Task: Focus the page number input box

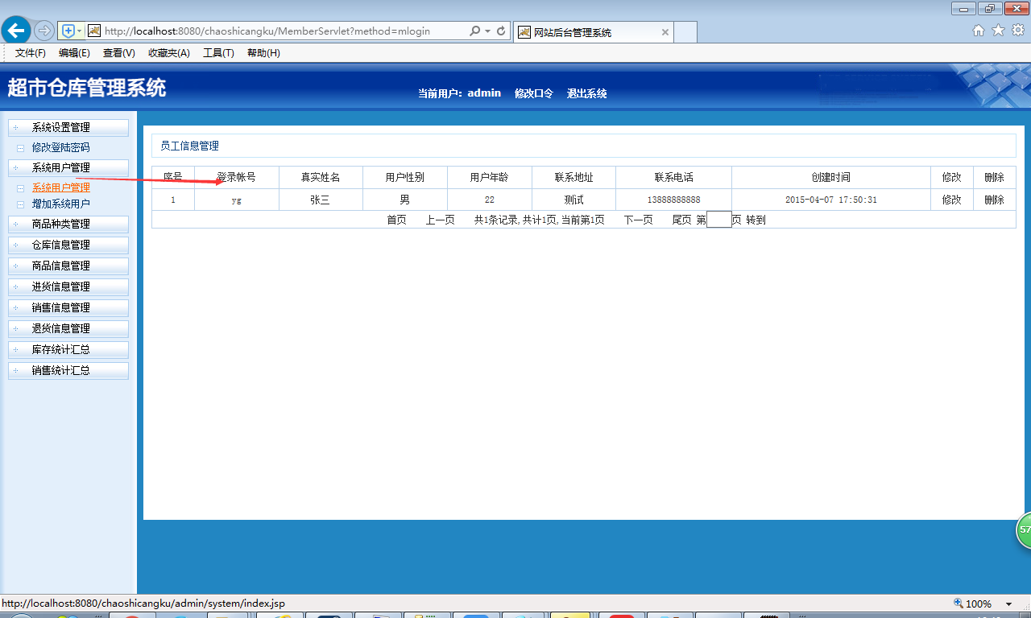Action: tap(718, 220)
